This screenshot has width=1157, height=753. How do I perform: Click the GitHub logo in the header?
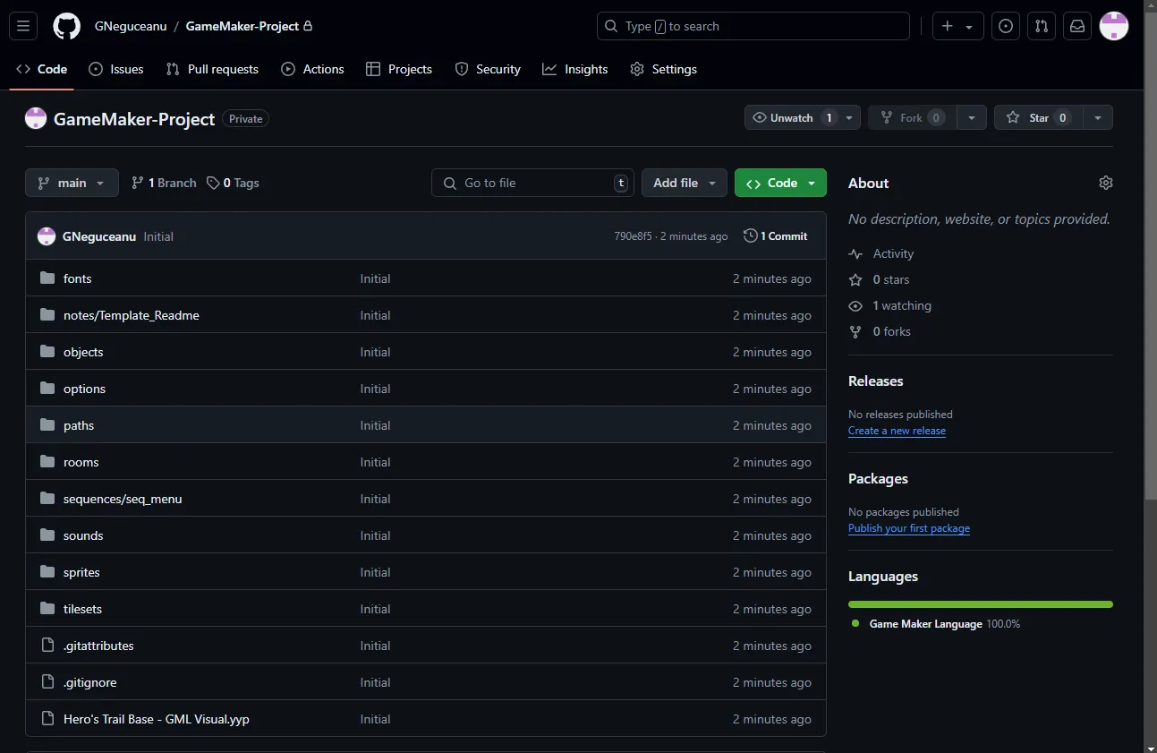tap(66, 26)
